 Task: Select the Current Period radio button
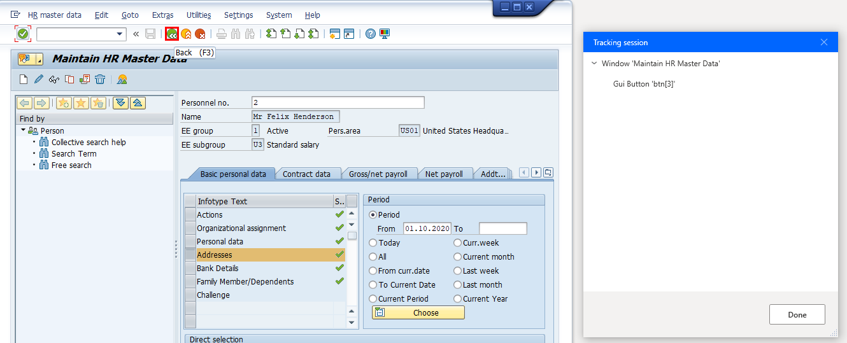[x=373, y=298]
